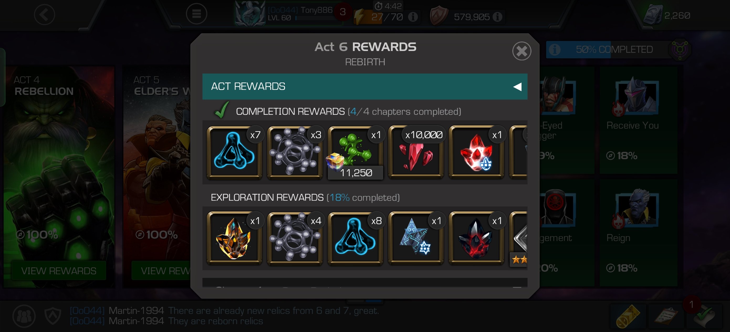Viewport: 730px width, 332px height.
Task: Select the red shards x10,000 reward
Action: tap(416, 153)
